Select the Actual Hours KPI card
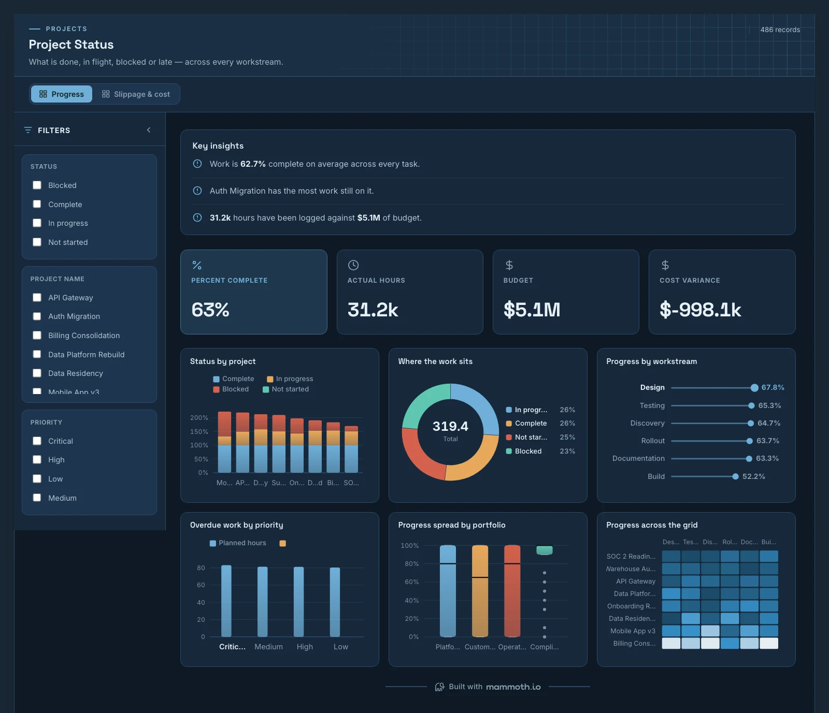This screenshot has width=829, height=713. click(x=410, y=292)
